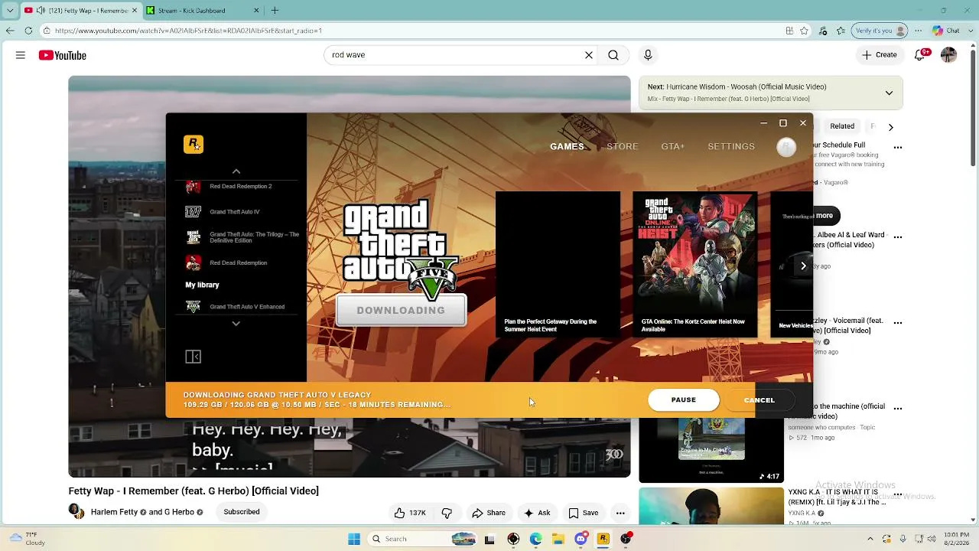Open the Rockstar account profile avatar
Viewport: 979px width, 551px height.
pos(786,147)
